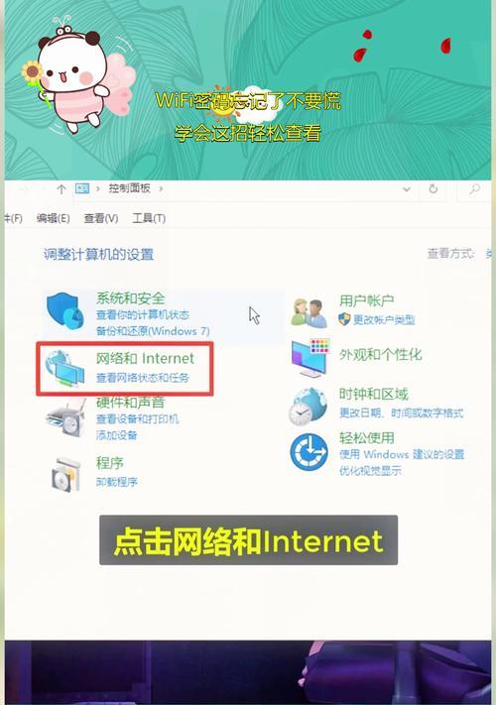
Task: Click the 程序 disc icon
Action: point(65,474)
